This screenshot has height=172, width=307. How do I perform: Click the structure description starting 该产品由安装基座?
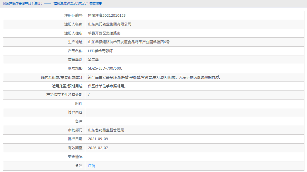pos(155,77)
